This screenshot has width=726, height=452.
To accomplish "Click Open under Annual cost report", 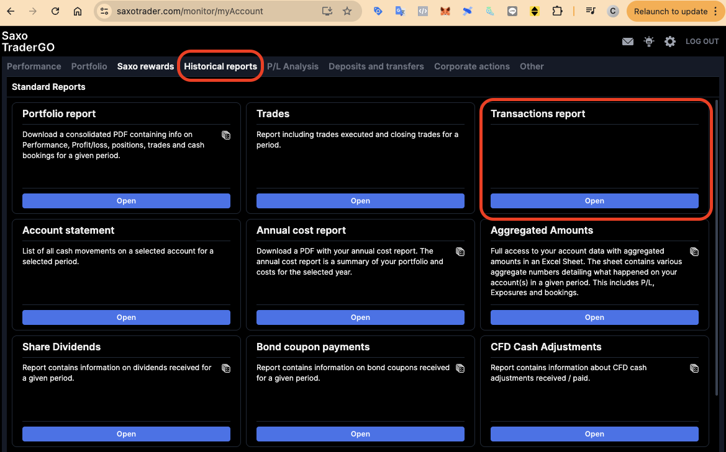I will pos(360,317).
